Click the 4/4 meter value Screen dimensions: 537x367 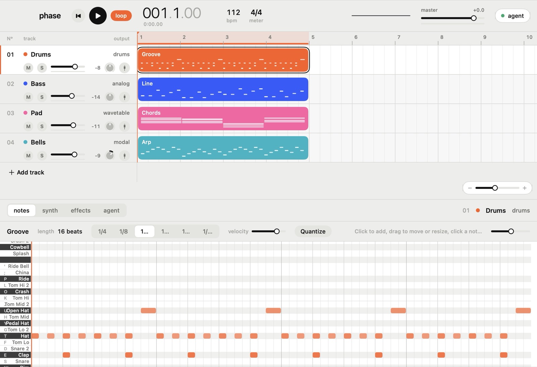click(x=256, y=12)
